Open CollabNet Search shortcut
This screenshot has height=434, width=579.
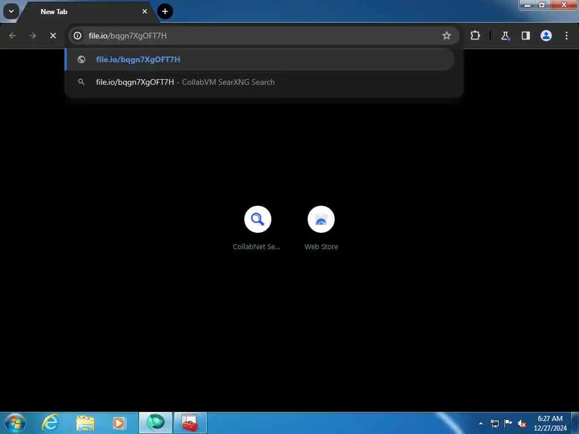click(257, 228)
